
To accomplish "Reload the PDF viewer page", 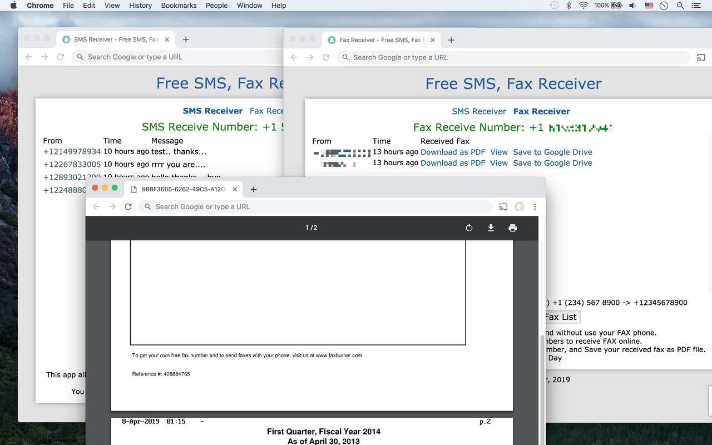I will [x=128, y=206].
